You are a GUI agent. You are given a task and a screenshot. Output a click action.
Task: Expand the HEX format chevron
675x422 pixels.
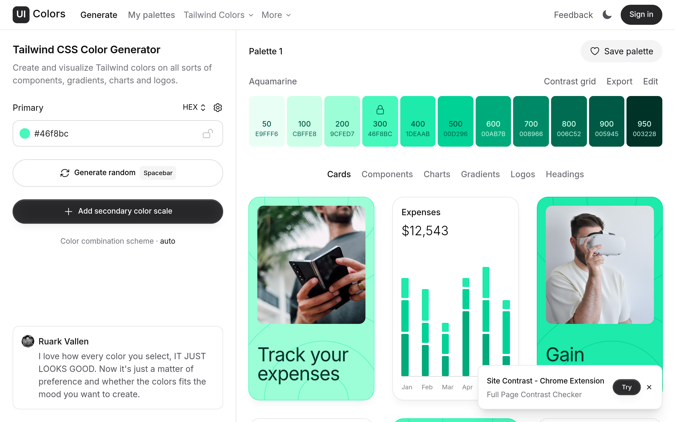click(203, 107)
